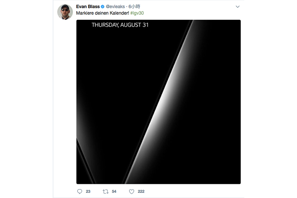Like the tweet with the heart icon
This screenshot has height=198, width=297.
(x=131, y=191)
